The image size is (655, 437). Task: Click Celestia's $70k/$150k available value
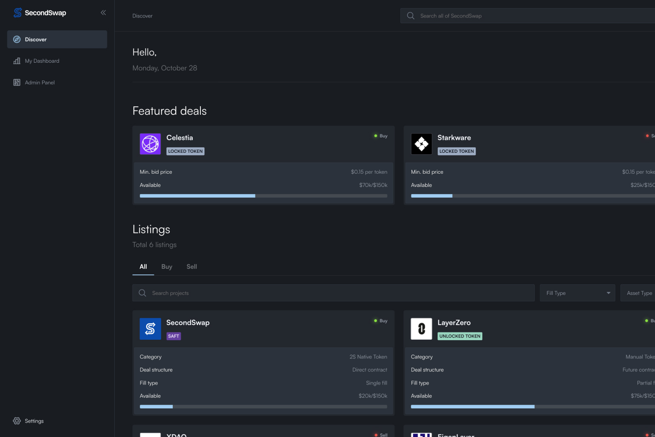[373, 185]
